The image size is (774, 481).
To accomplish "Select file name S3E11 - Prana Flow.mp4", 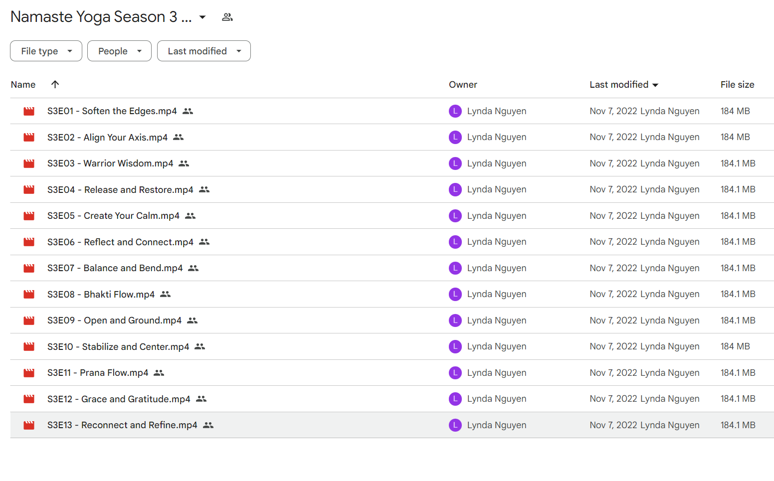I will click(x=98, y=373).
